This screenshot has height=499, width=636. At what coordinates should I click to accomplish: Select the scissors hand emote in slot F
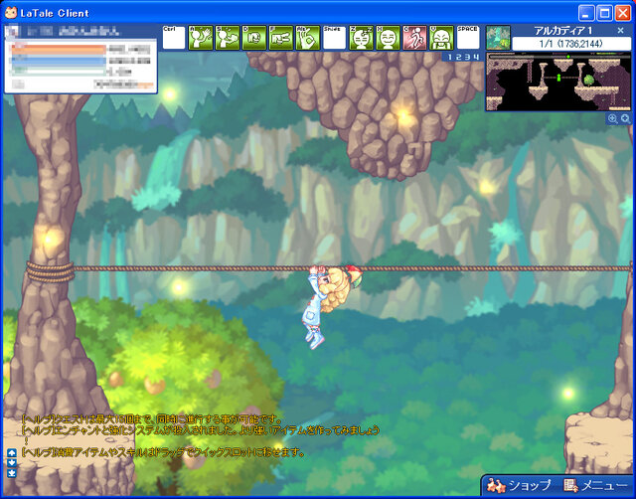280,38
